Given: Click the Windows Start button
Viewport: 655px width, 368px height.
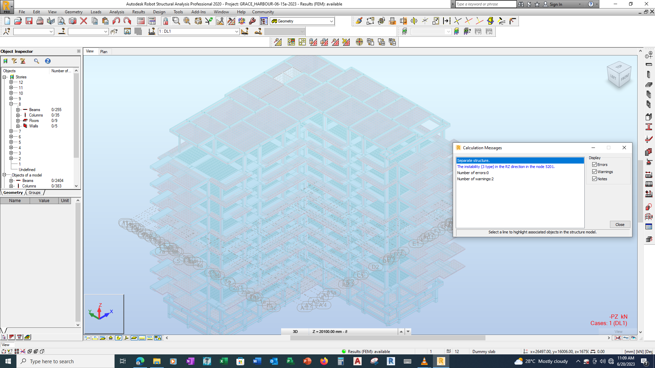Looking at the screenshot, I should (8, 361).
